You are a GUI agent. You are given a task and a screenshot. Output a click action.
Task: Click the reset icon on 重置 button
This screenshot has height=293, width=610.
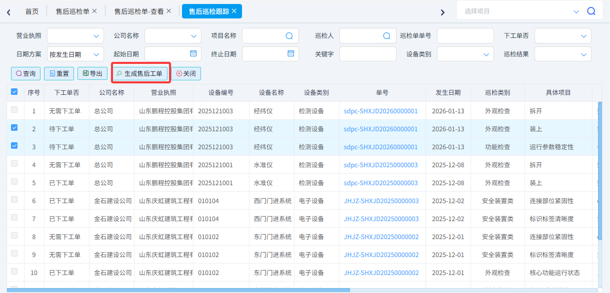(51, 73)
